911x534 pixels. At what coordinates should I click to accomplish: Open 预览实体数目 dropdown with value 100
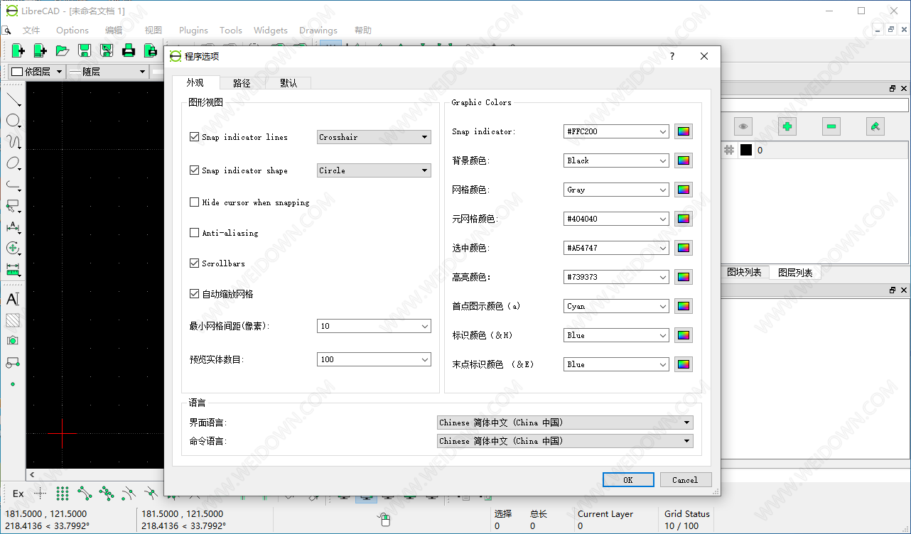pyautogui.click(x=374, y=359)
